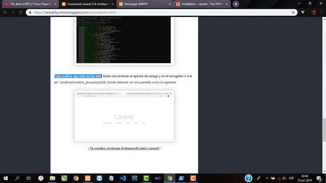The image size is (326, 183).
Task: Open File Explorer from taskbar
Action: tap(52, 178)
